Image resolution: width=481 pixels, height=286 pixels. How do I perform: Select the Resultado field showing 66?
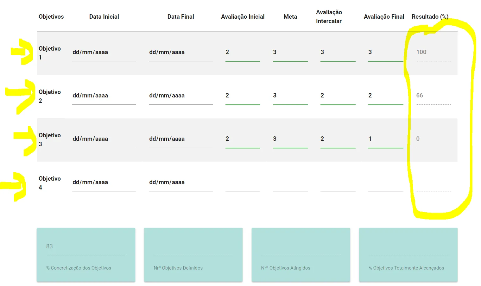pos(433,96)
